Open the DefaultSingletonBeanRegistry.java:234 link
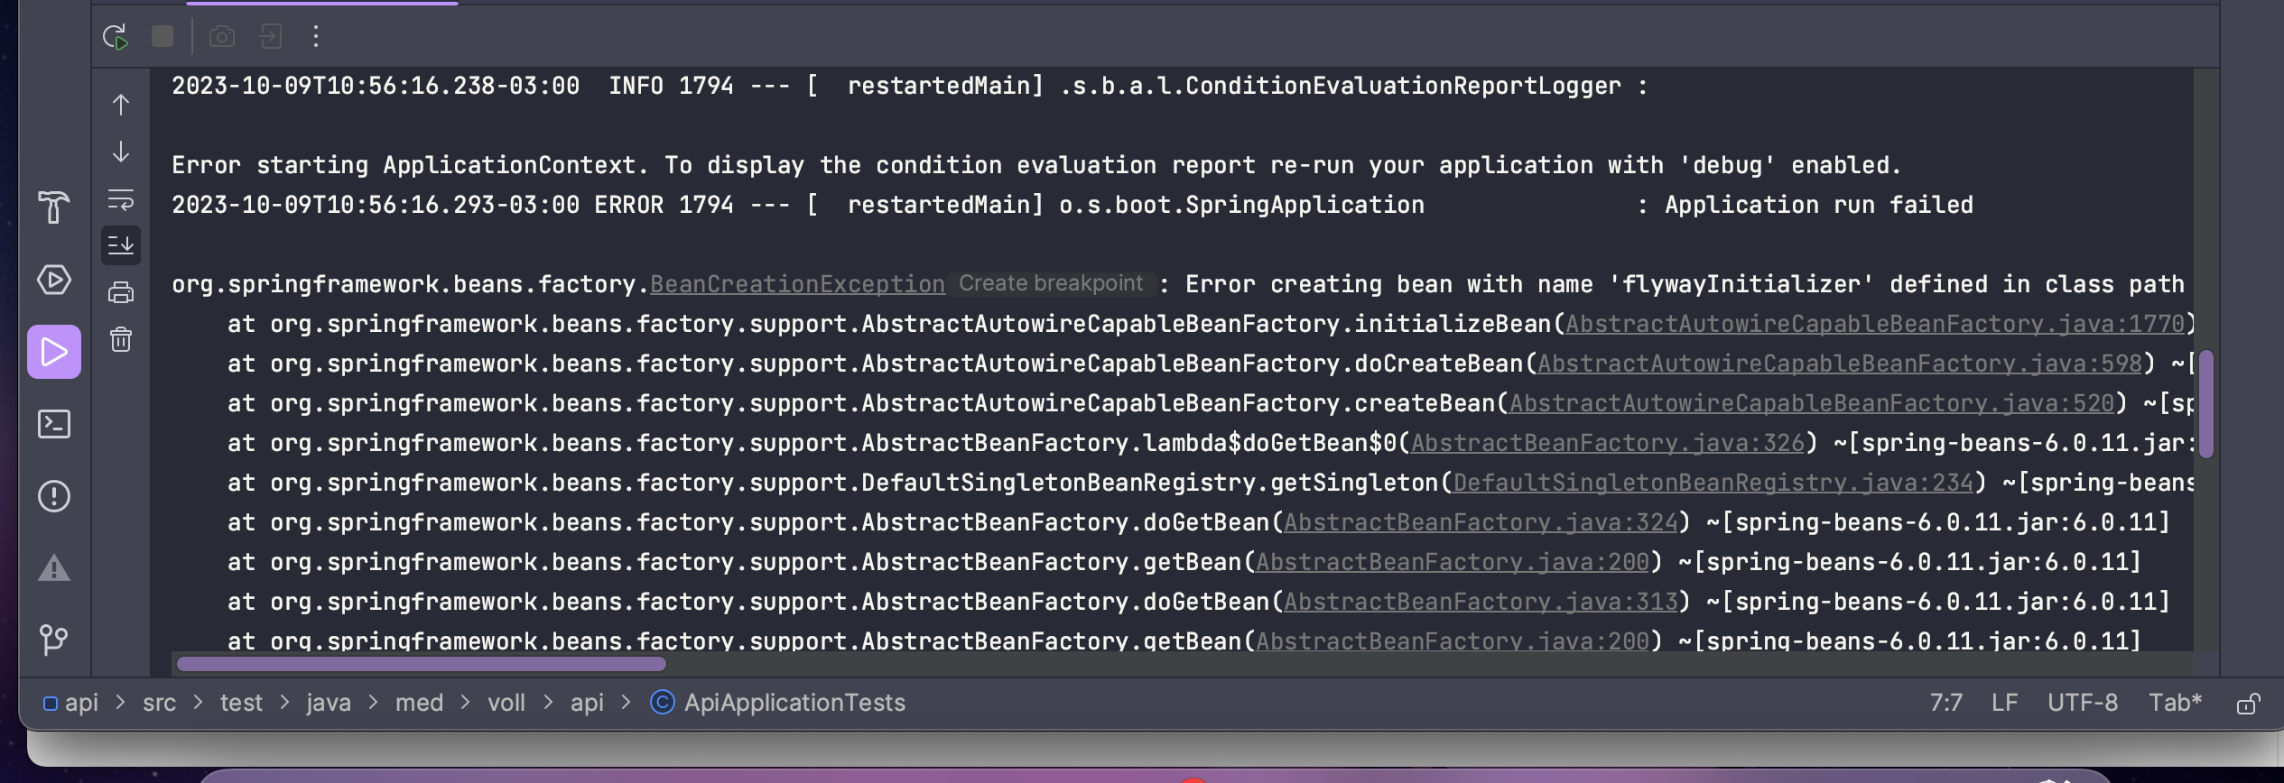 1713,483
